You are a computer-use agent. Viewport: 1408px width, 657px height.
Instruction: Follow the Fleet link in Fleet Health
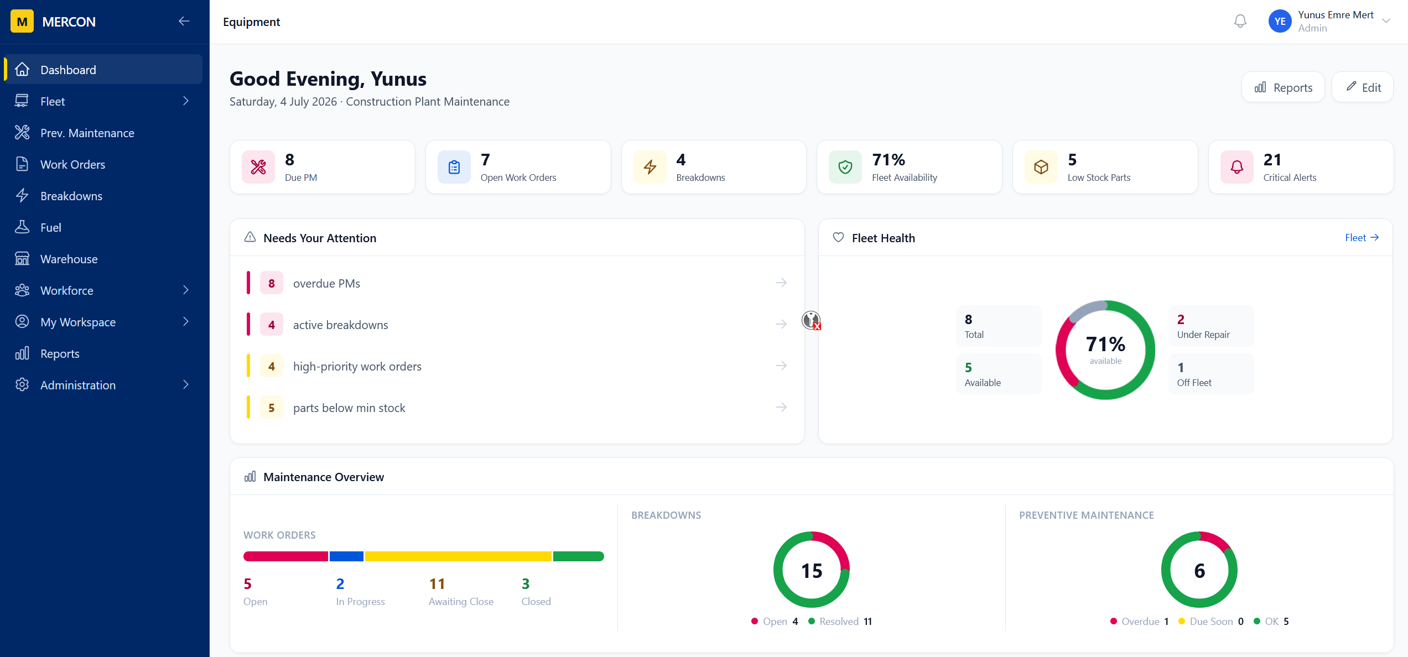click(x=1362, y=238)
